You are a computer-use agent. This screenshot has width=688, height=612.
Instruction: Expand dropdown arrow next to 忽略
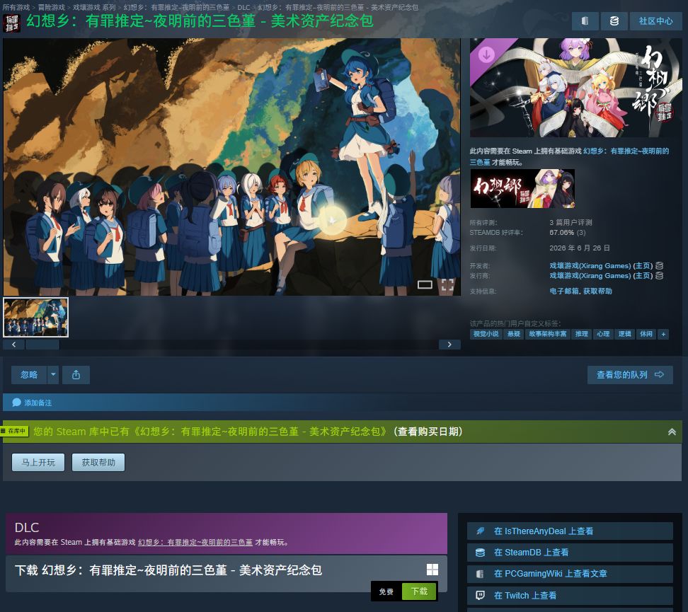53,375
